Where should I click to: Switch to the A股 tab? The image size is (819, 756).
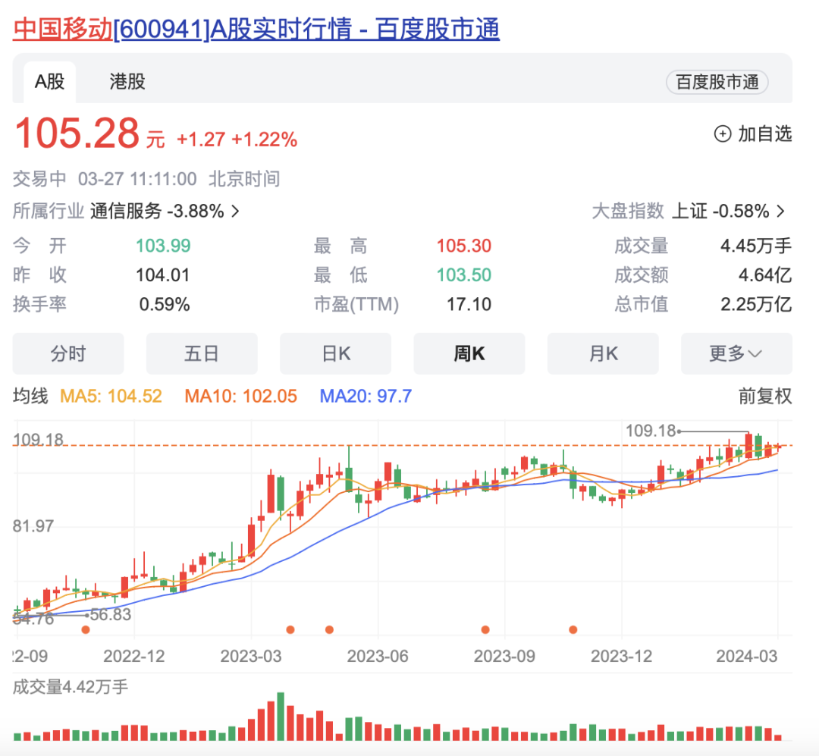click(49, 82)
